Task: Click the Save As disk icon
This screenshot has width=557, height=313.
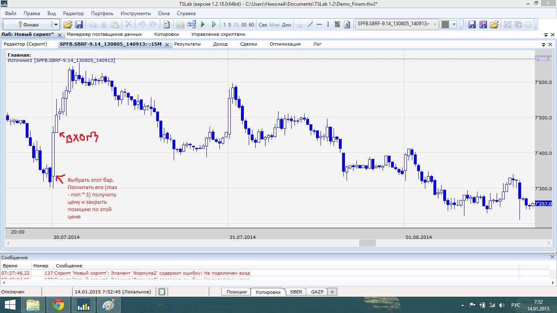Action: pos(483,24)
